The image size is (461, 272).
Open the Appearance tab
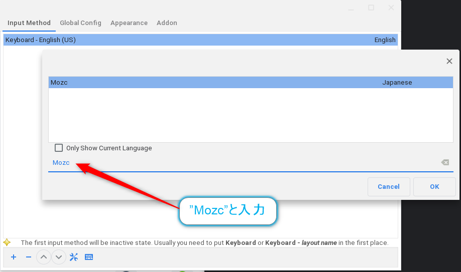pos(129,23)
